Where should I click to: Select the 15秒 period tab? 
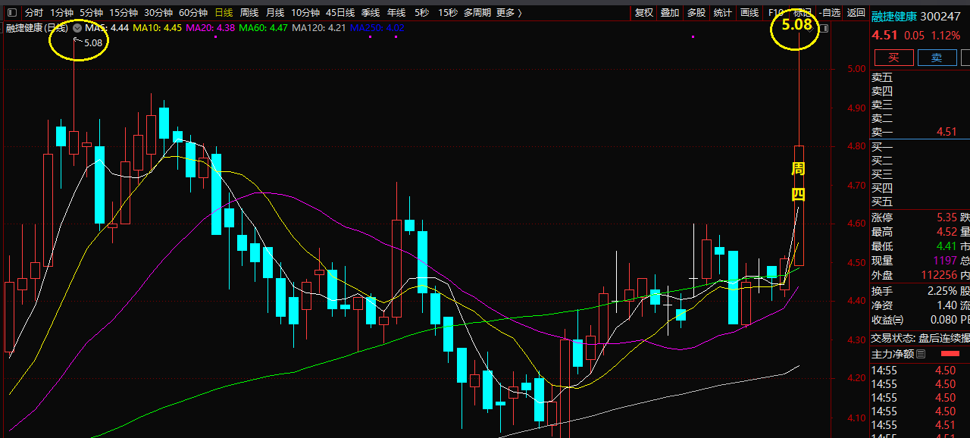(x=447, y=13)
